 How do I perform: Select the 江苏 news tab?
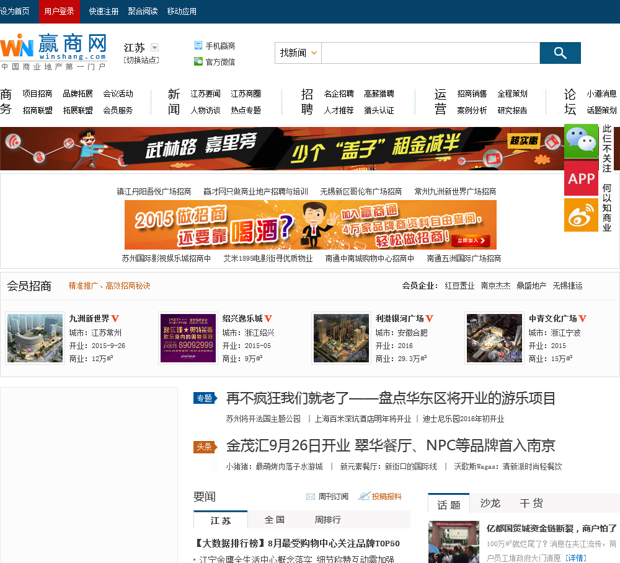click(x=221, y=520)
